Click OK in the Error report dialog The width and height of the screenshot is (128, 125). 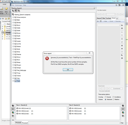tap(68, 70)
